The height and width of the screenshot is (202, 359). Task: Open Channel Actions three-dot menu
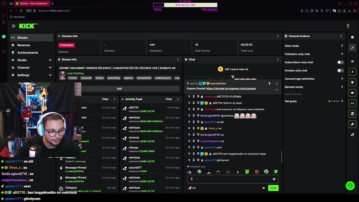click(341, 36)
